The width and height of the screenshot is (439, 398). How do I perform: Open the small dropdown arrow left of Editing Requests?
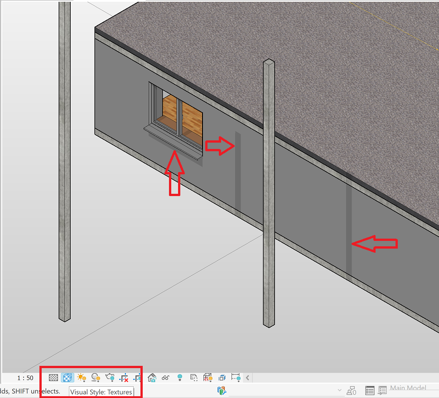pyautogui.click(x=340, y=389)
